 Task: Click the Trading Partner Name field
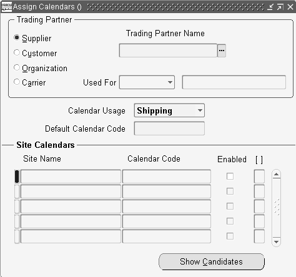pos(168,51)
